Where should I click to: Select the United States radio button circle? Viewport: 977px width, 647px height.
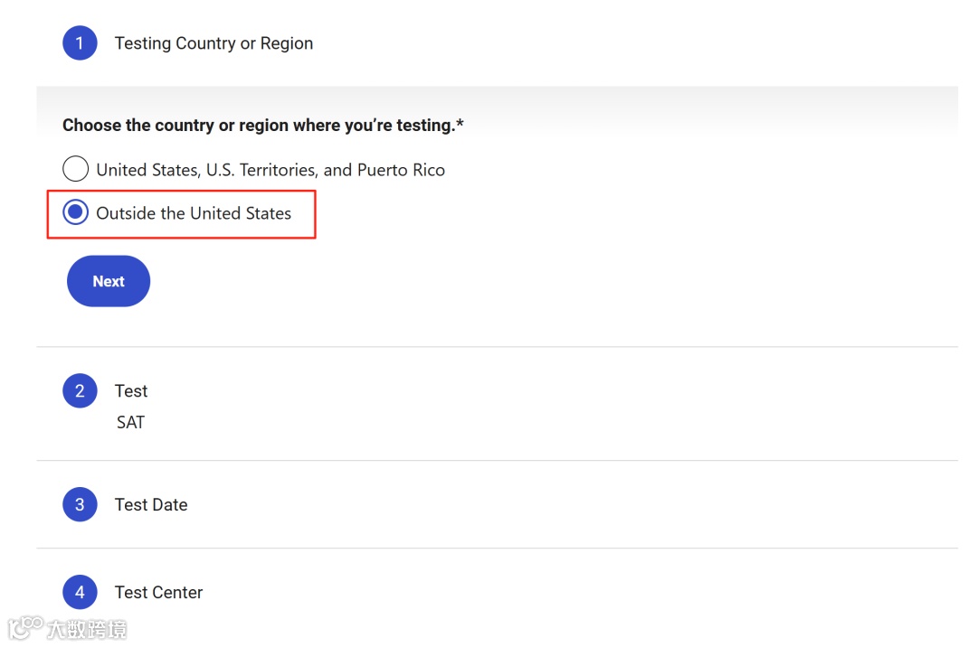(x=75, y=169)
